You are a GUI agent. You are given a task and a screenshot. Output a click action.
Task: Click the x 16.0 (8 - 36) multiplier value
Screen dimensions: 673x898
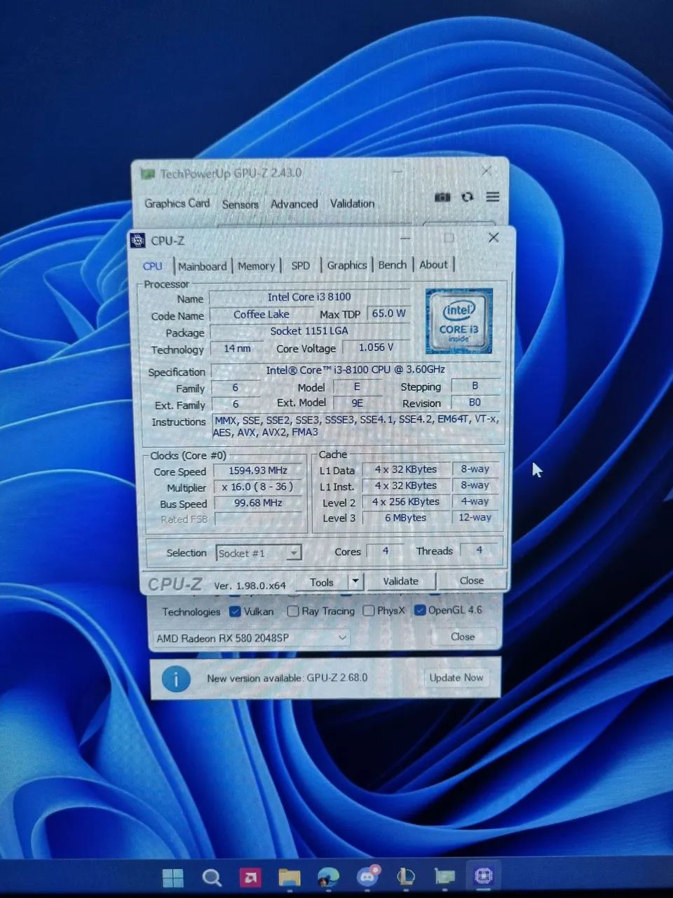click(257, 487)
